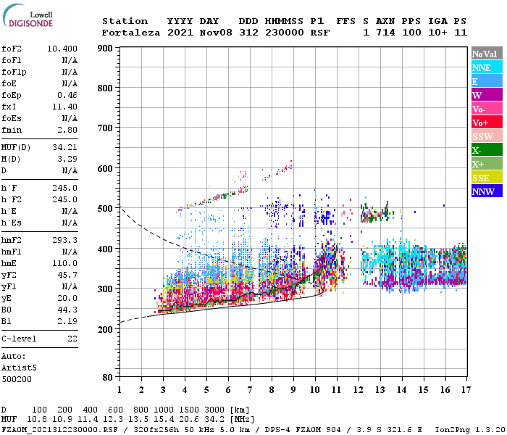Screen dimensions: 507x435
Task: Click the 80 km y-axis label
Action: tap(108, 378)
